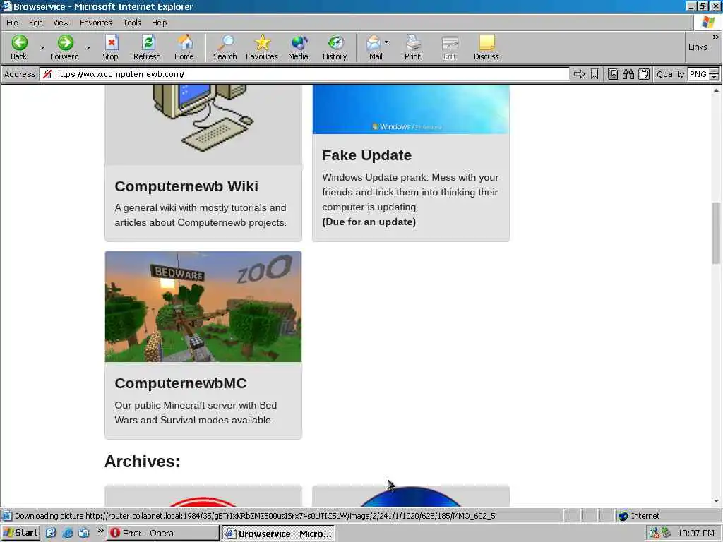
Task: Expand the Links toolbar chevron
Action: click(x=715, y=37)
